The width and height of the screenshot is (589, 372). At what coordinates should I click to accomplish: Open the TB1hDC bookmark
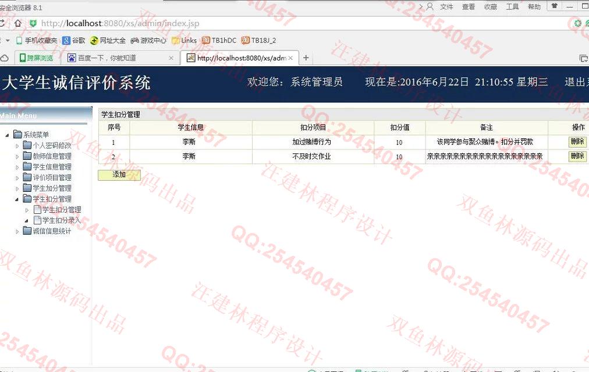(219, 40)
